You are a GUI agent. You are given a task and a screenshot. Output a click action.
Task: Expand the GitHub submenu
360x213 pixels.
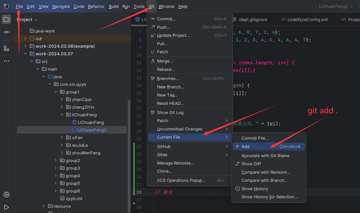[x=190, y=146]
